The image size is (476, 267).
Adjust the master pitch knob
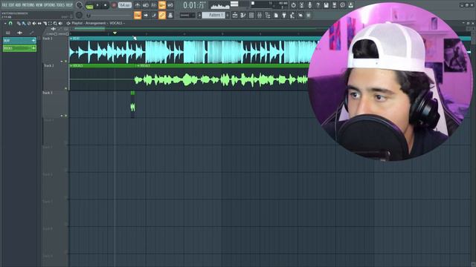[x=80, y=15]
